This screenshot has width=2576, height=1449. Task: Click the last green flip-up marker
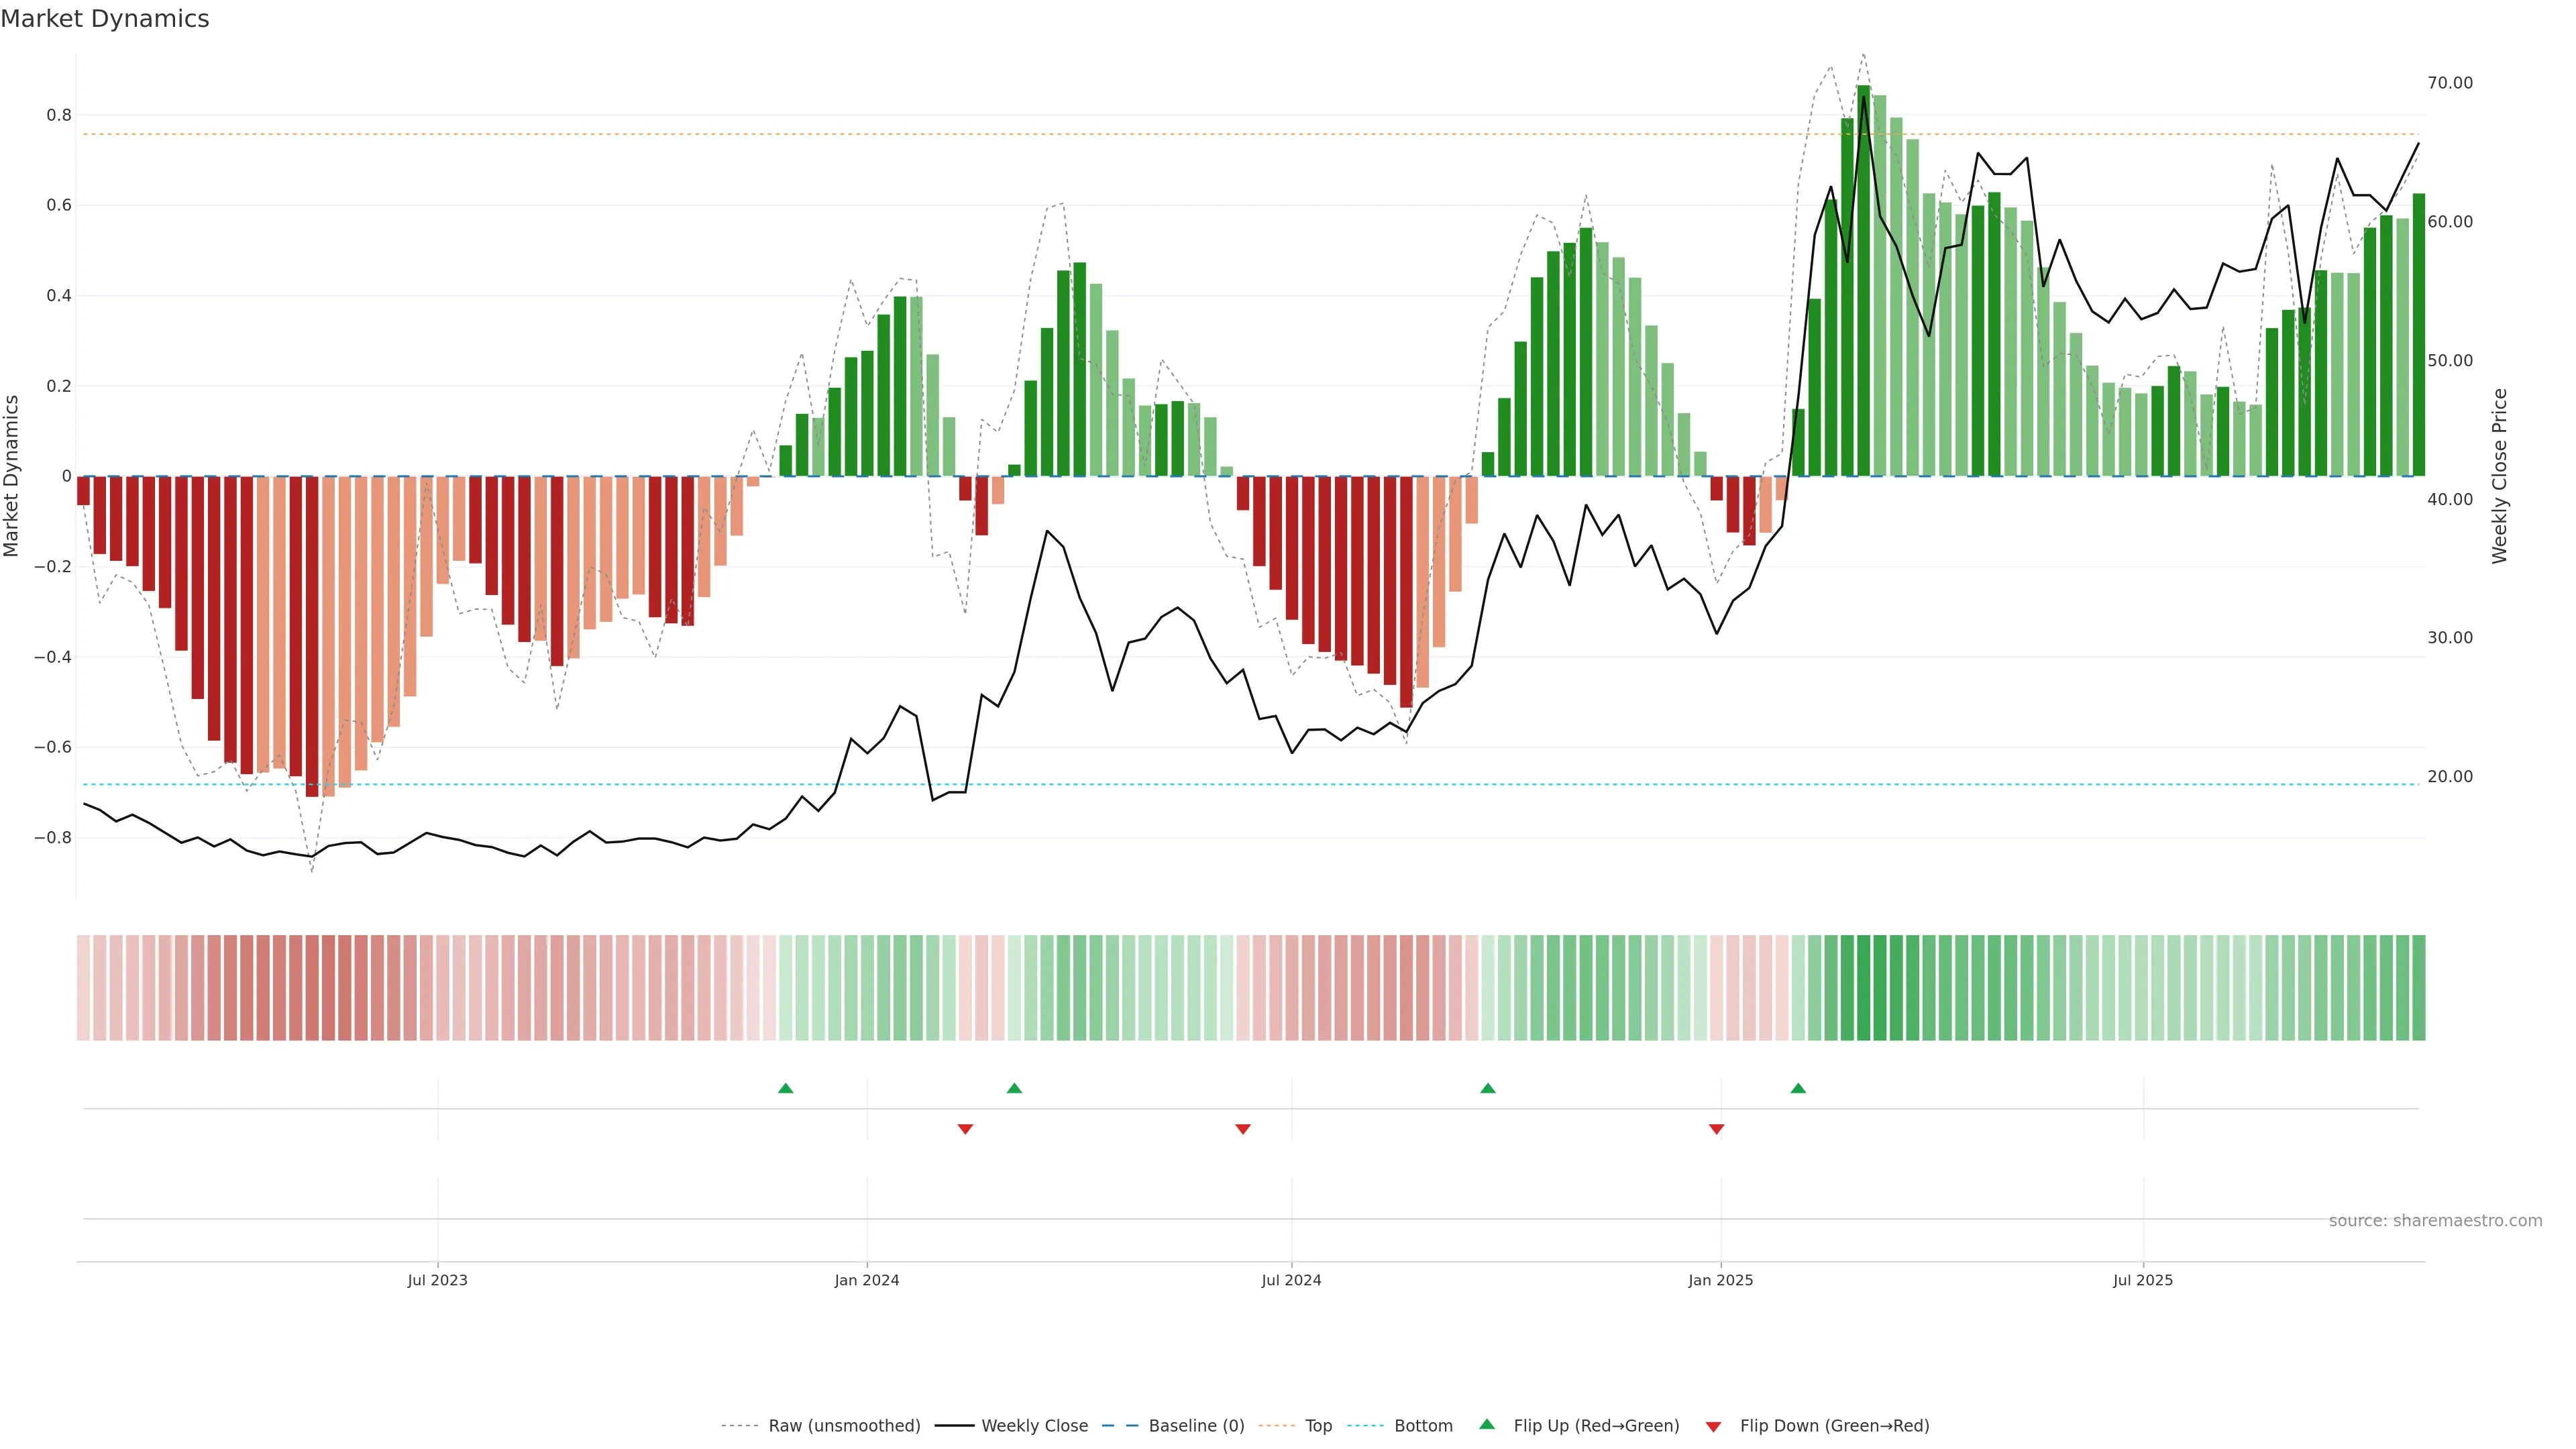click(1798, 1088)
